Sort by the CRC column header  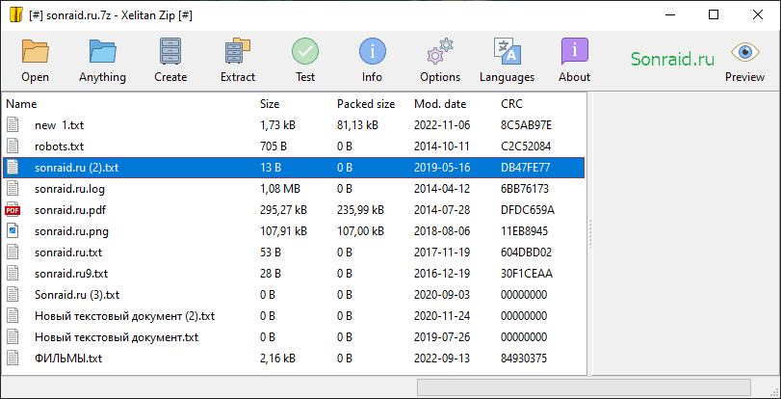coord(511,104)
